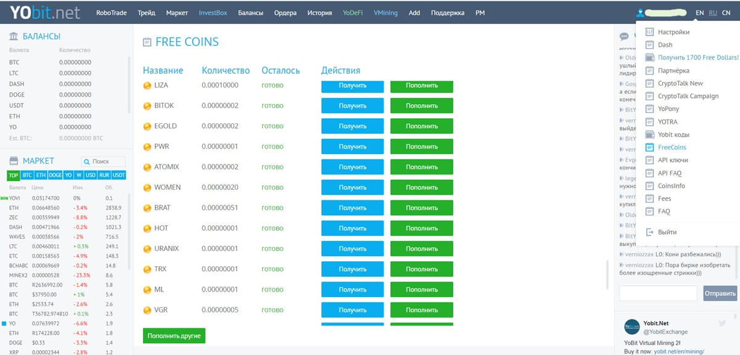Viewport: 740px width, 355px height.
Task: Open Поддержка in the top menu
Action: [448, 12]
